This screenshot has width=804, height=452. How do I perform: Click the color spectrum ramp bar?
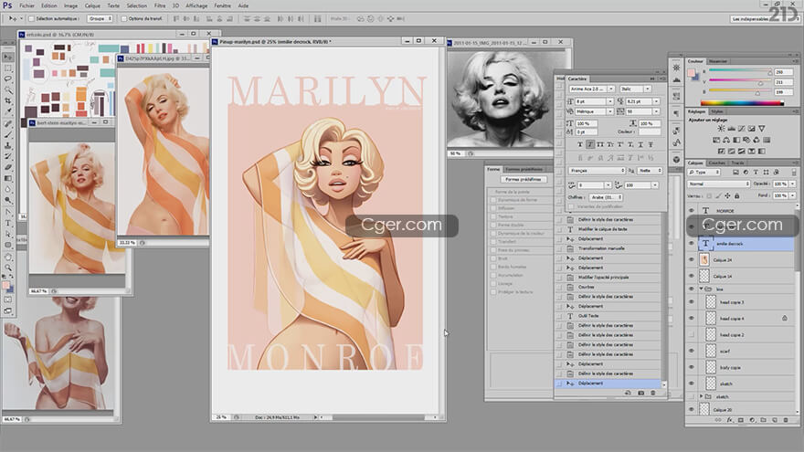pos(742,103)
